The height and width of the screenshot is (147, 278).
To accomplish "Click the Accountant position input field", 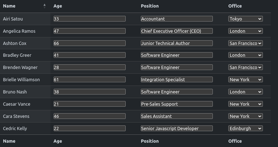I will (x=176, y=19).
